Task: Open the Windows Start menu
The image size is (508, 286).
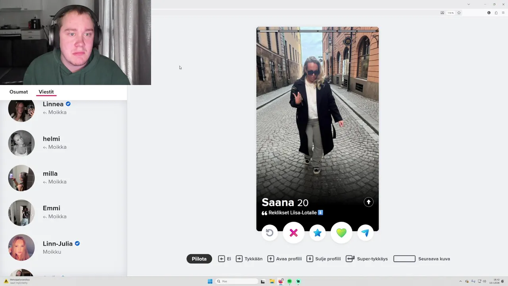Action: tap(210, 281)
